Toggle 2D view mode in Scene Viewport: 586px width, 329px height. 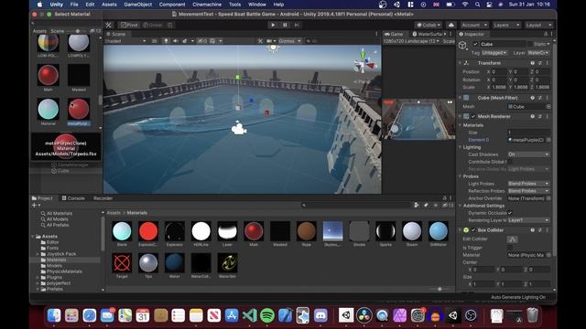155,41
